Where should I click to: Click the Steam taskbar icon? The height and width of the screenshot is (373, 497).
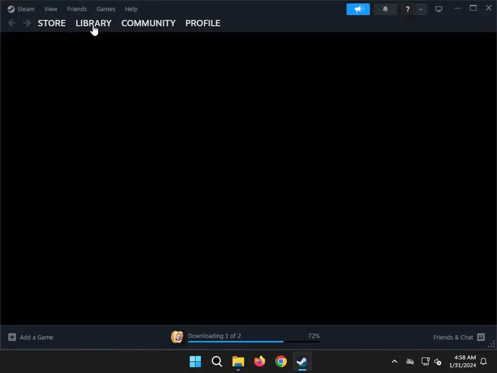coord(302,361)
